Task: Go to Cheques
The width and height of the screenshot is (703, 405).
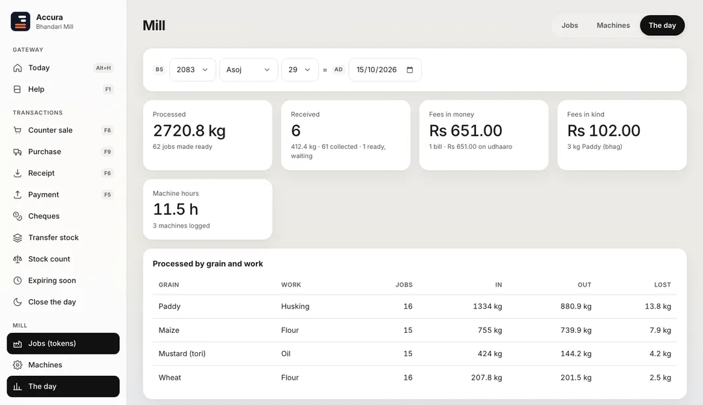Action: click(x=63, y=216)
